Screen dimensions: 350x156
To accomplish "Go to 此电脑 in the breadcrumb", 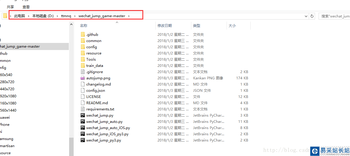I will coord(20,16).
